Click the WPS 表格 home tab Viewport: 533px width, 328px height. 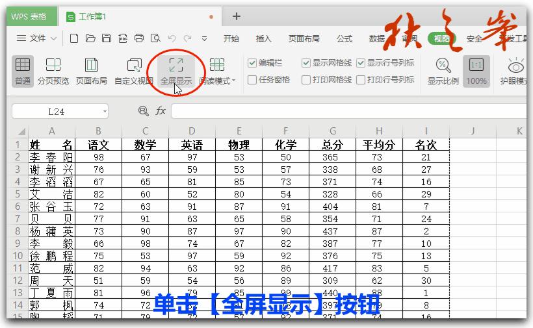(32, 17)
